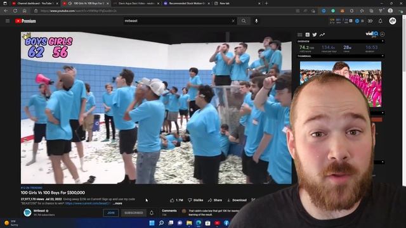
Task: Collapse the vidIQ Thumbnail section
Action: [x=383, y=56]
